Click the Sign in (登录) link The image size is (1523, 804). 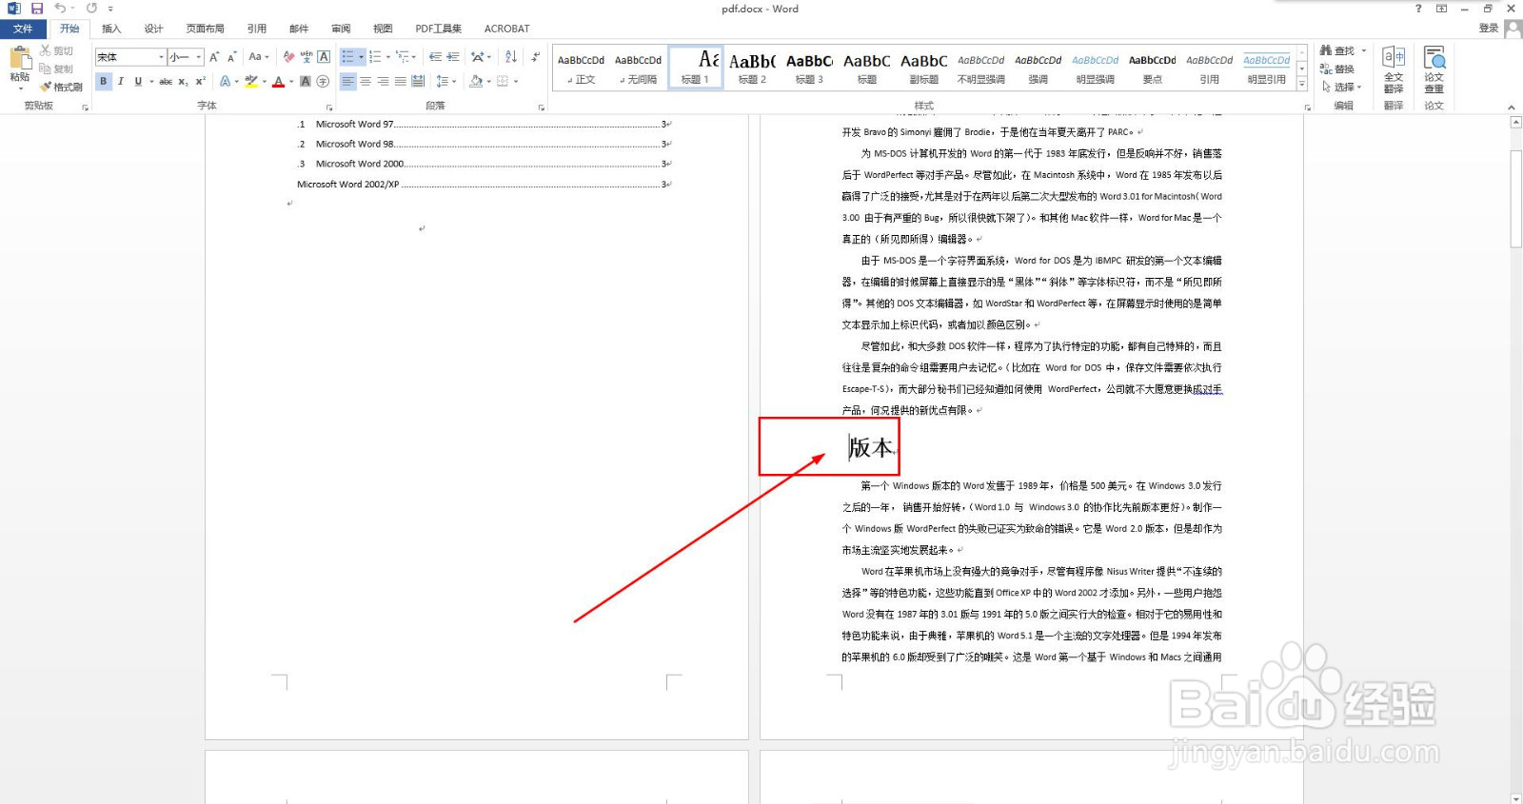(1489, 29)
